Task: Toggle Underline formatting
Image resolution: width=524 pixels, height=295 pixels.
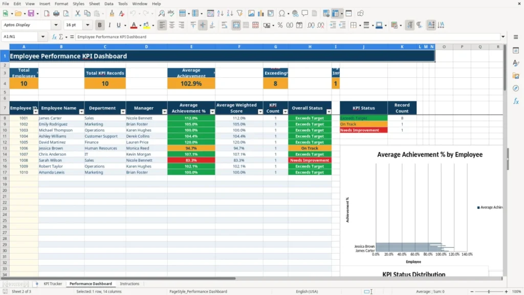Action: point(119,25)
